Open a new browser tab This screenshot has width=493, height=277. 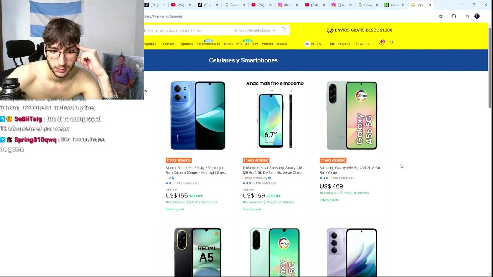click(439, 5)
